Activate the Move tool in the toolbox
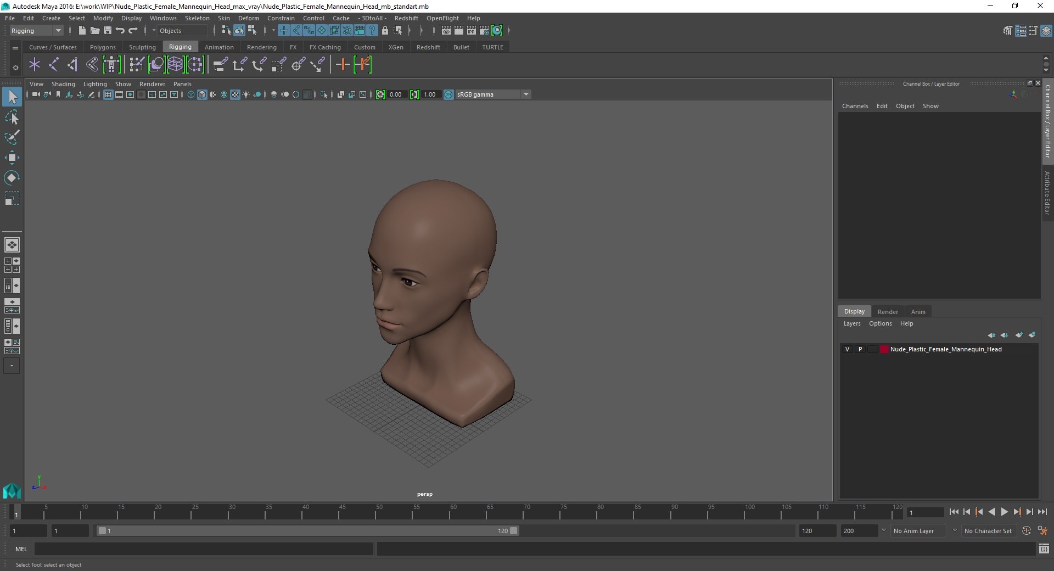Image resolution: width=1054 pixels, height=571 pixels. point(12,158)
